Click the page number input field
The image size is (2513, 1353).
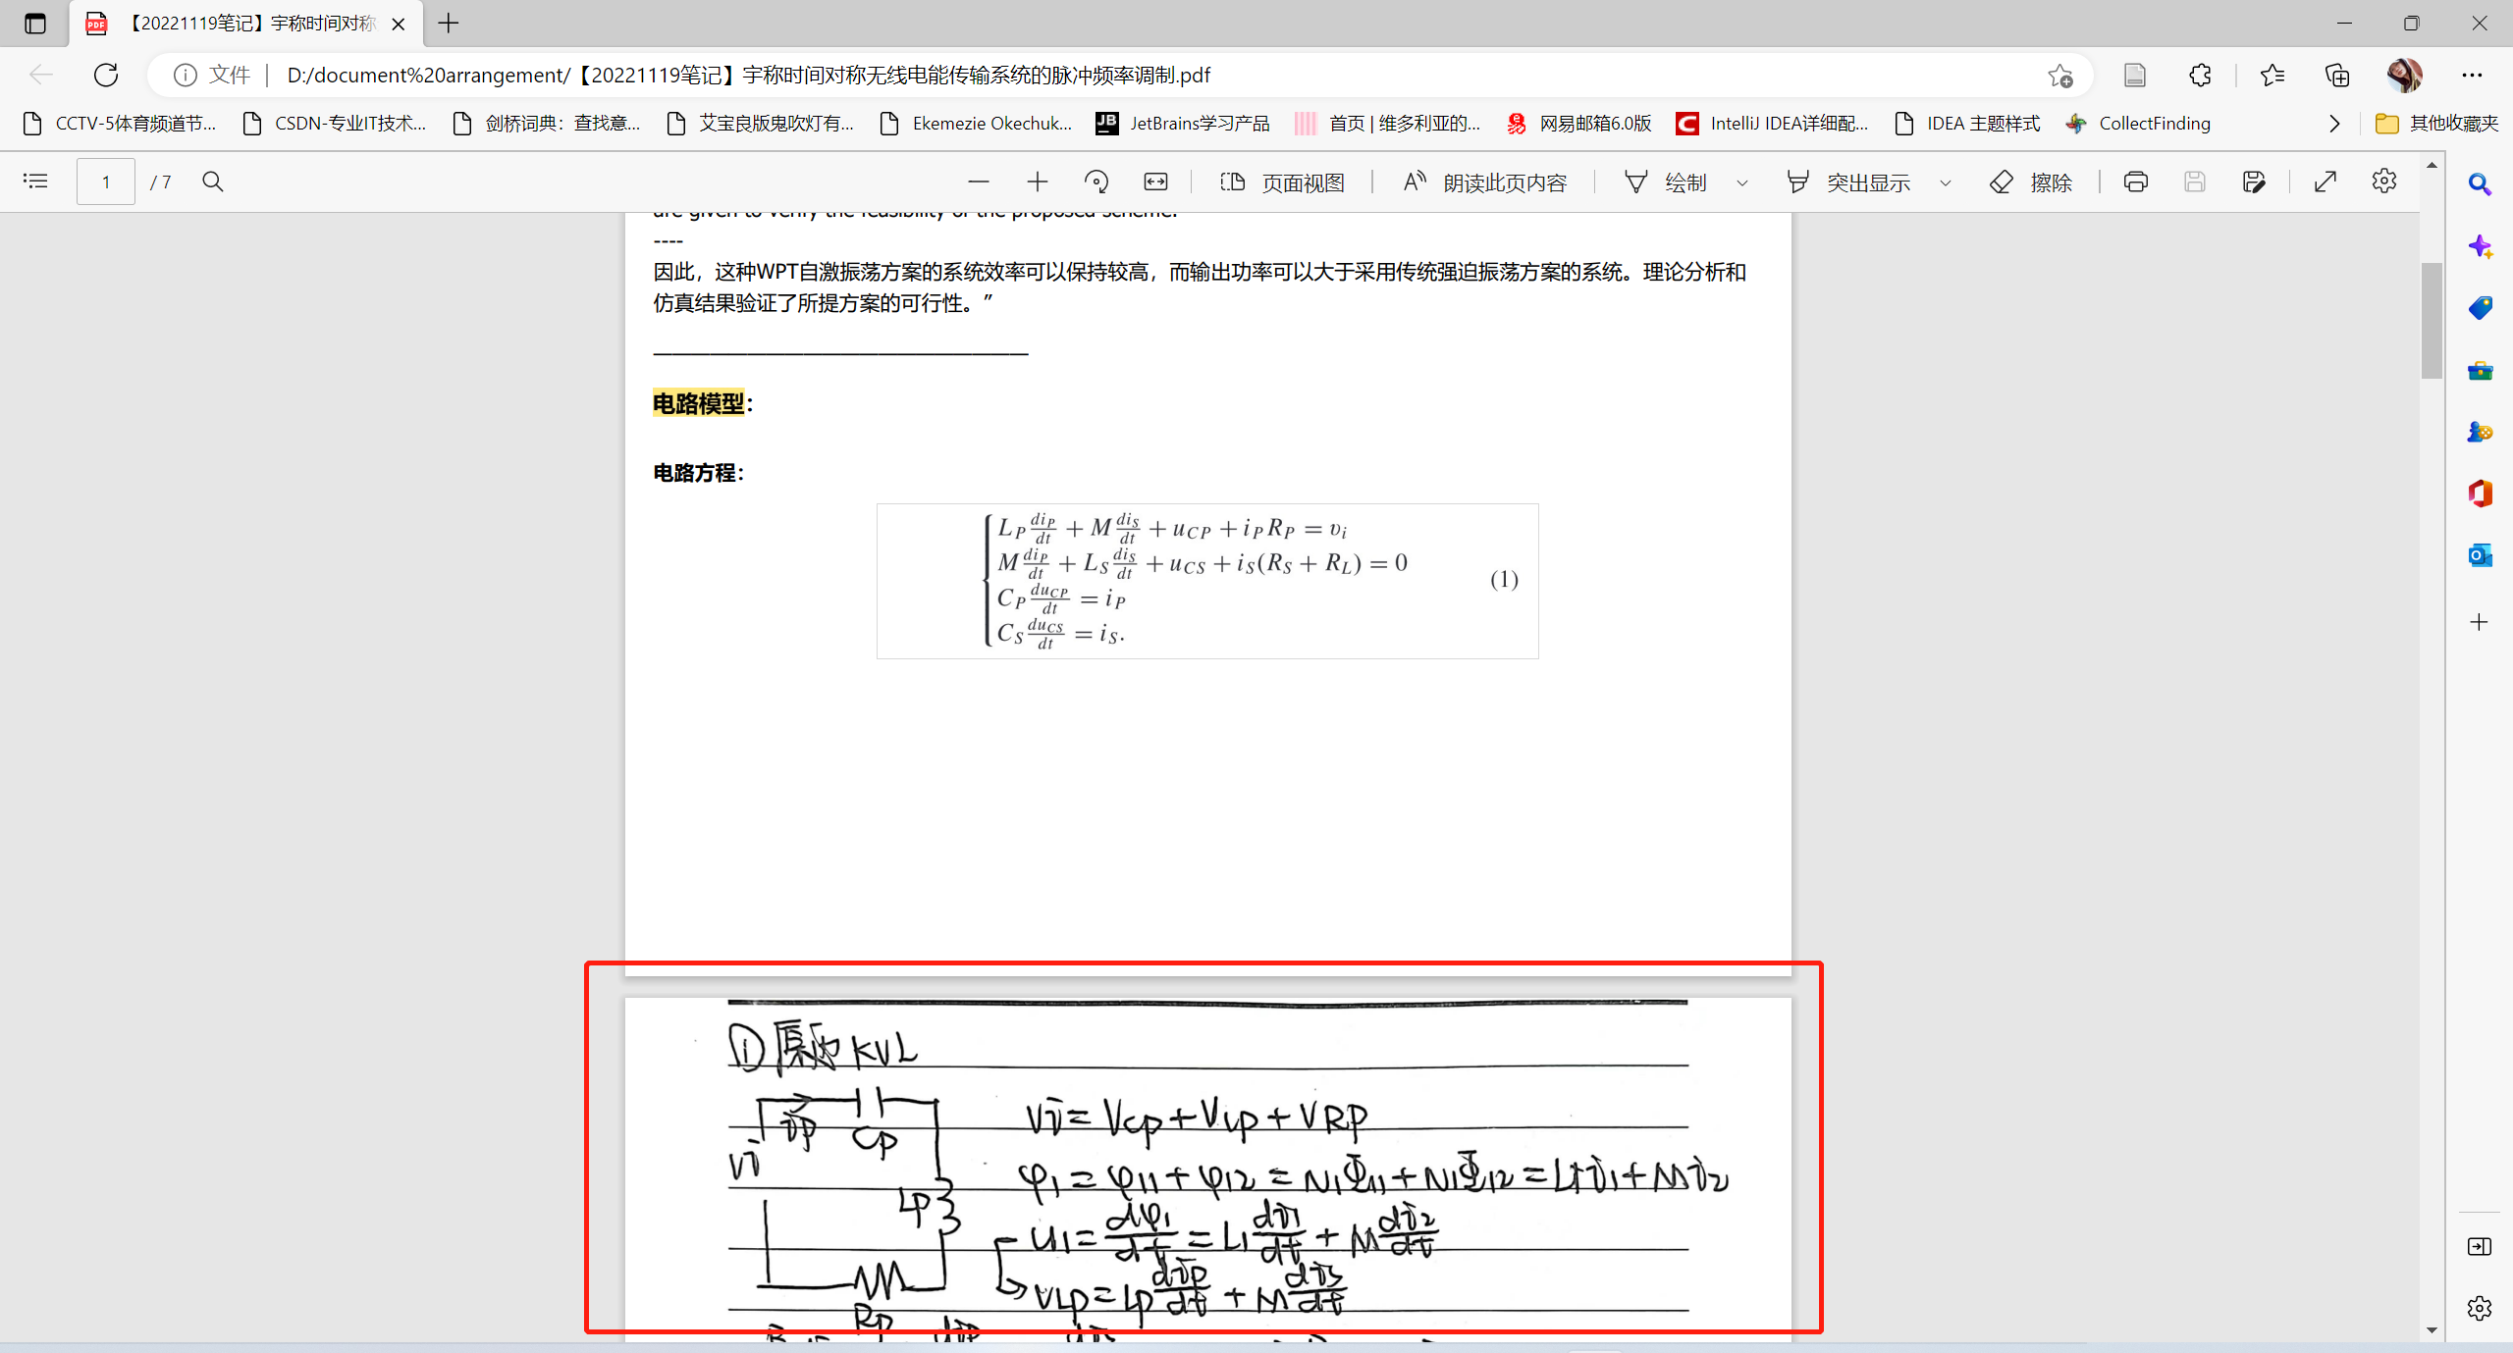(x=106, y=182)
